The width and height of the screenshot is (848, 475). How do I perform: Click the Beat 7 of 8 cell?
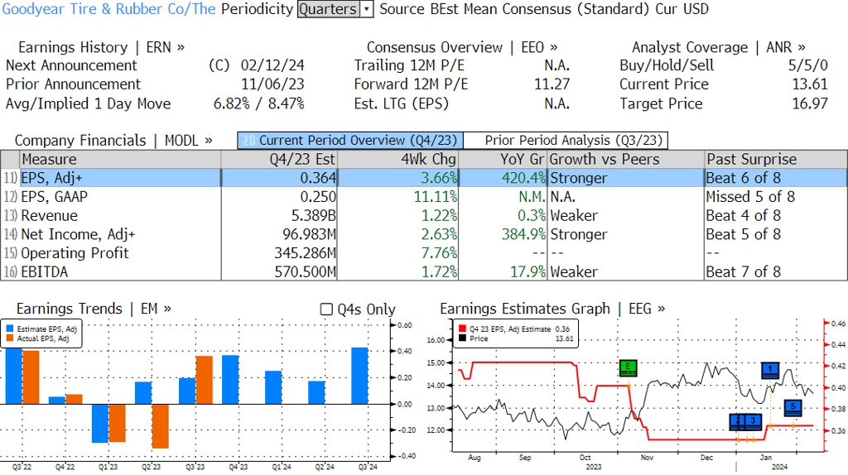click(x=743, y=271)
